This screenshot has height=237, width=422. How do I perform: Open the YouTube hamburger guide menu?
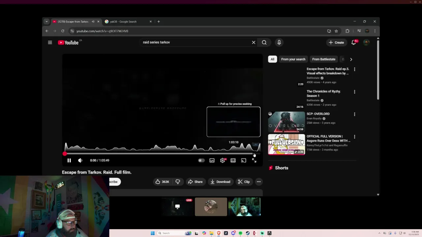click(50, 42)
